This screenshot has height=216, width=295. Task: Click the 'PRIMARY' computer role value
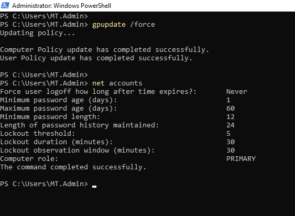coord(241,159)
